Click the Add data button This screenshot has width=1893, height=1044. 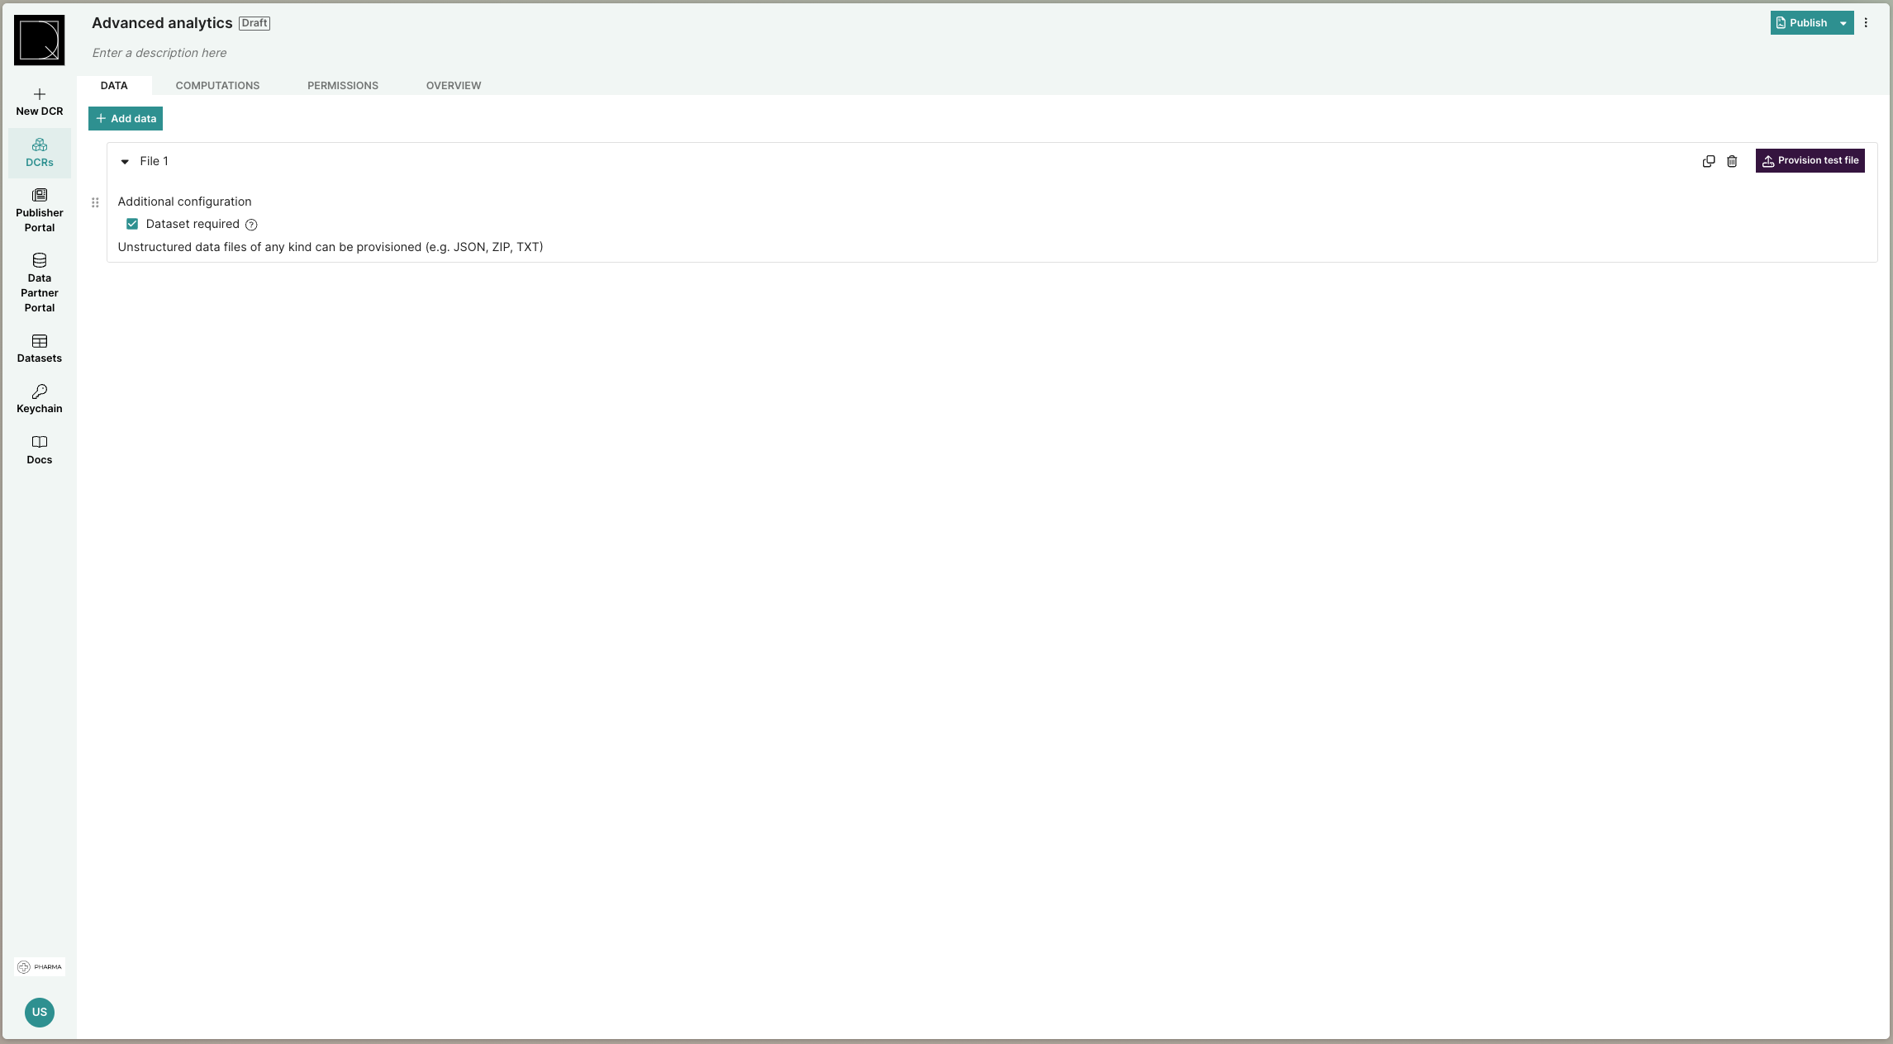(125, 118)
